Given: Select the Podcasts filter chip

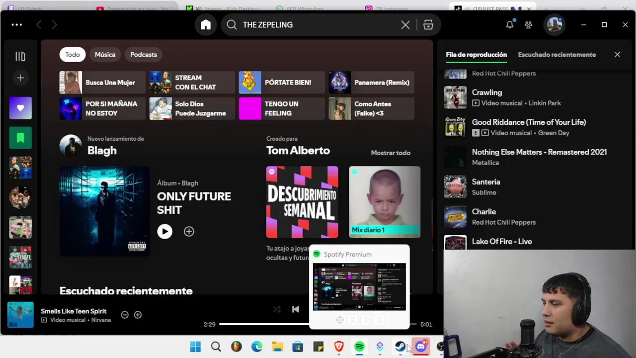Looking at the screenshot, I should [x=144, y=55].
